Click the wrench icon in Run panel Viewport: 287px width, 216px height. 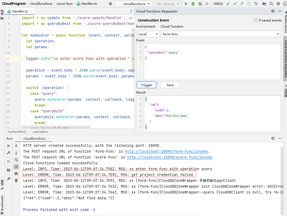pyautogui.click(x=8, y=153)
